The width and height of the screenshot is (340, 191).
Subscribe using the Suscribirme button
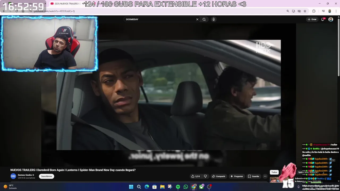(x=46, y=176)
